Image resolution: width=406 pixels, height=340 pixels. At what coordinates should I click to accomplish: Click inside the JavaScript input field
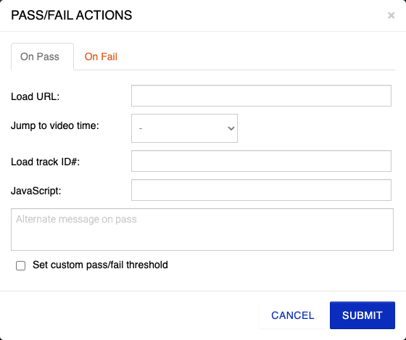point(261,190)
